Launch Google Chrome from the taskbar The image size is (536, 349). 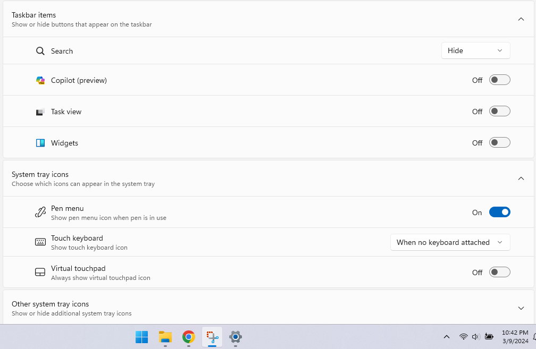189,337
